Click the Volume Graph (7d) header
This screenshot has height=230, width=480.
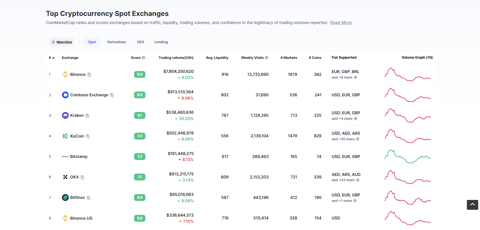[417, 57]
